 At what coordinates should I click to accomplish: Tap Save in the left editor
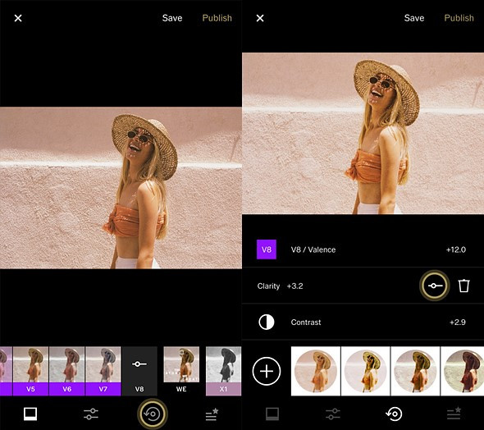pos(172,18)
